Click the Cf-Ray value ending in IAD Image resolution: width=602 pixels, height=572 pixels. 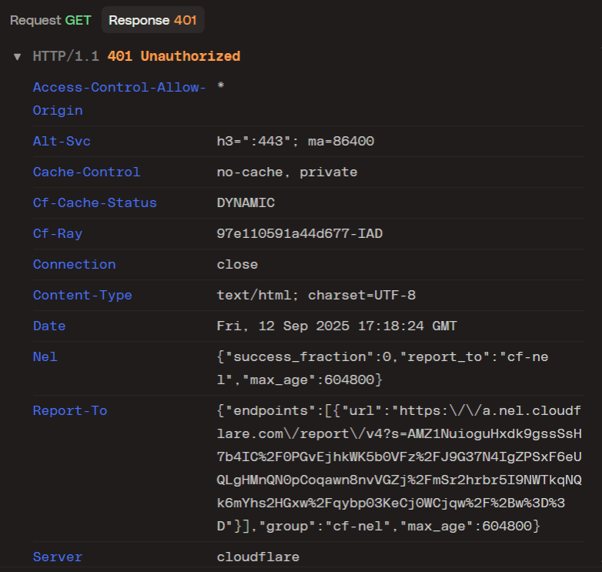299,234
